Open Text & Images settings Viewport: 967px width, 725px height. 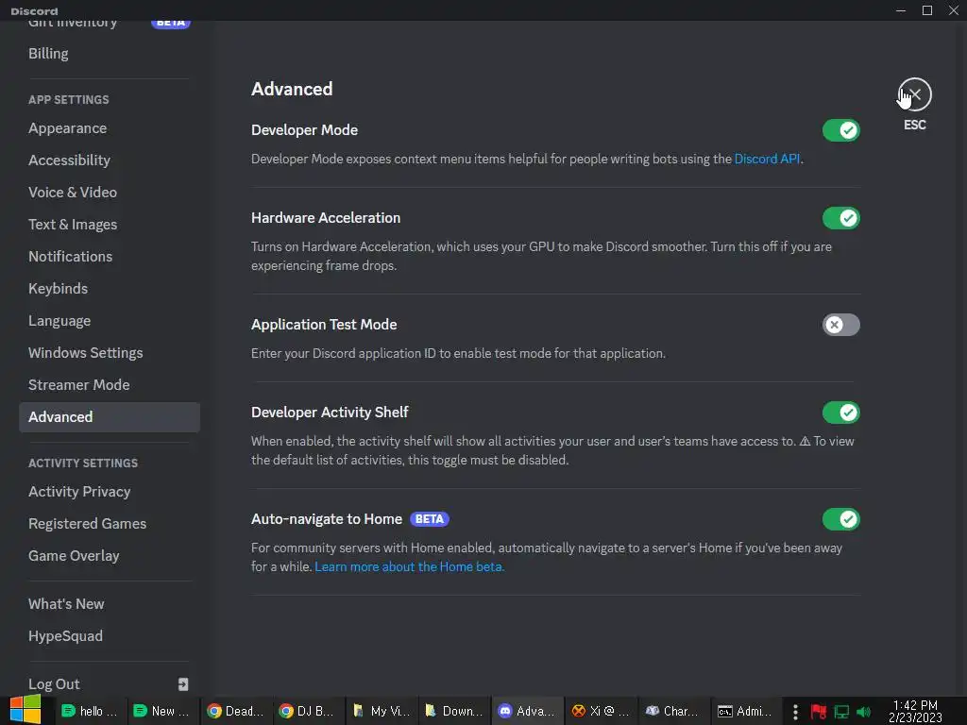[110, 225]
